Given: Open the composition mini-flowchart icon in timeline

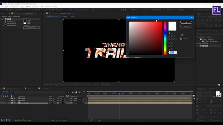Looking at the screenshot, I should [68, 92].
